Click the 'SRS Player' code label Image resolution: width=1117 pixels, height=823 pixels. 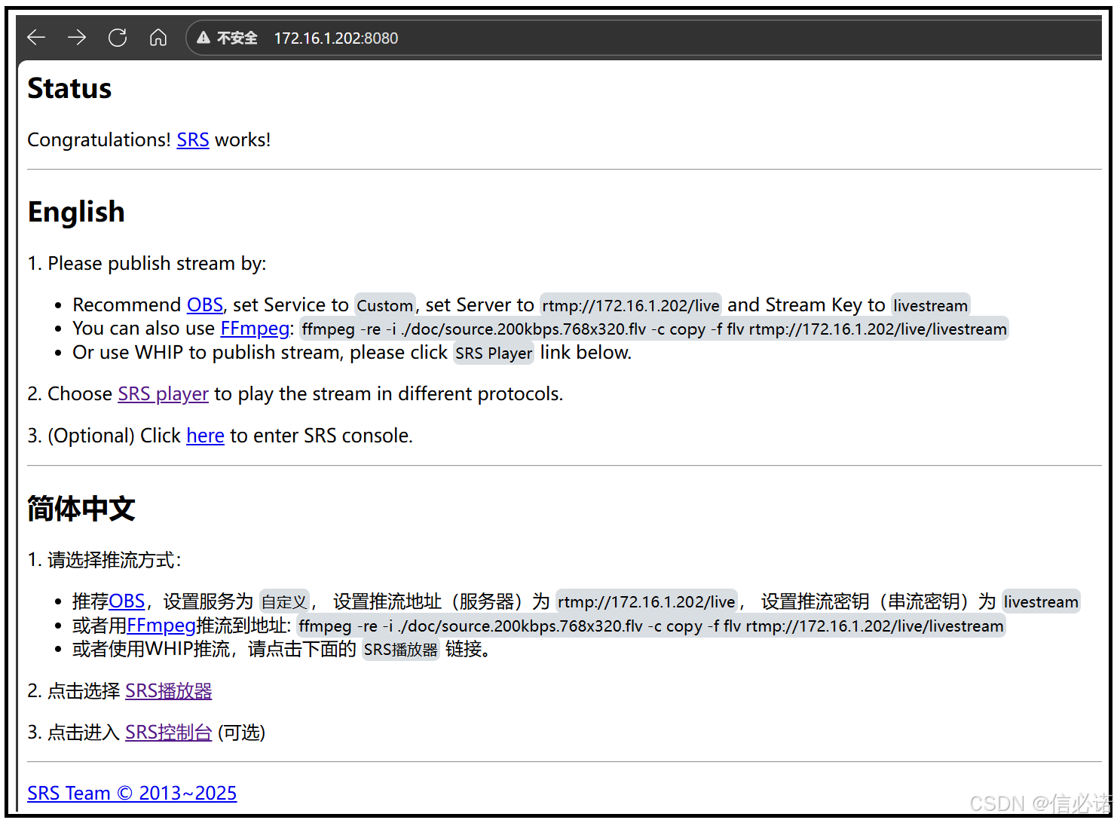tap(494, 353)
